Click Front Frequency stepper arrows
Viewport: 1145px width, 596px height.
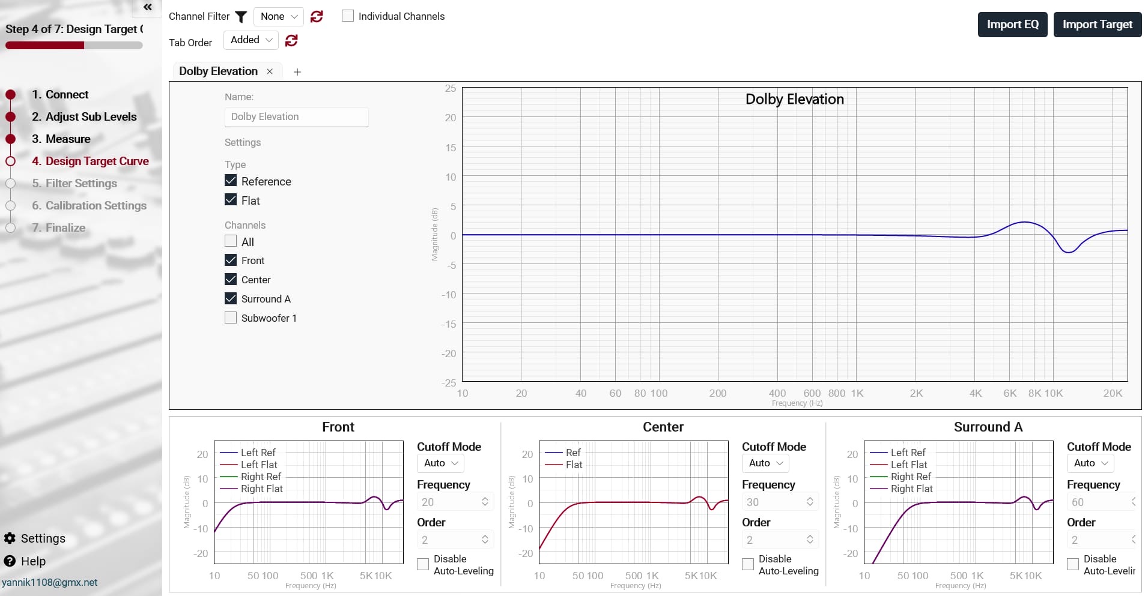point(485,502)
